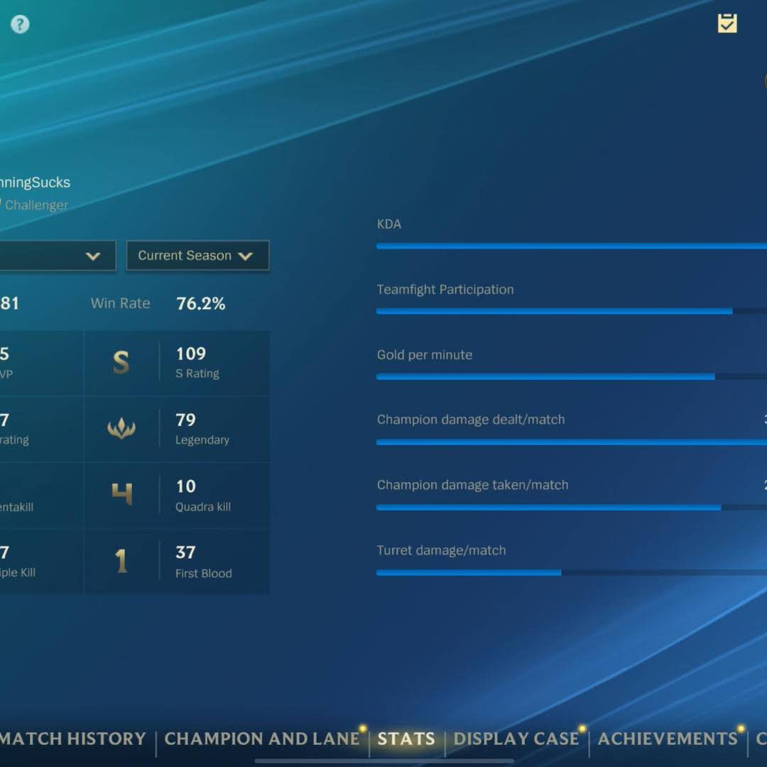Open the Achievements tab

pos(668,739)
